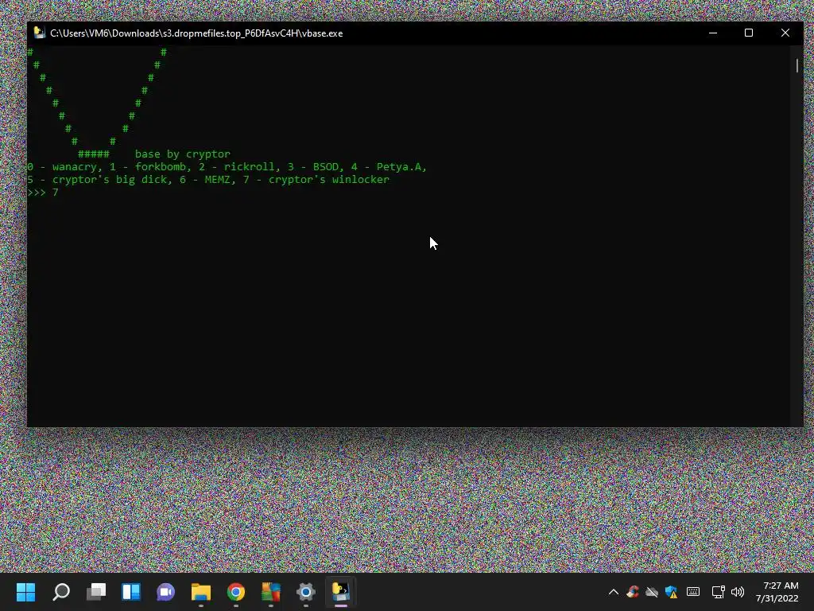Image resolution: width=814 pixels, height=611 pixels.
Task: Click the "4 - Petya.A" option text
Action: pos(387,167)
